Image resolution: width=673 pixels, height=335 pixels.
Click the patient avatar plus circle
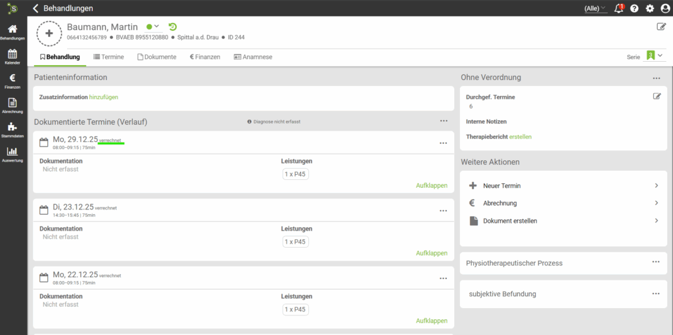click(x=49, y=32)
